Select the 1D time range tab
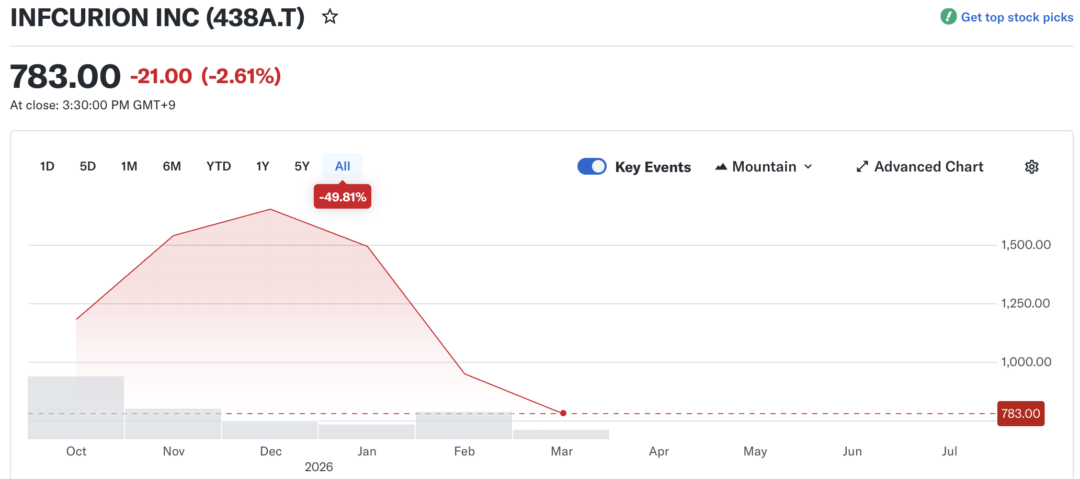The width and height of the screenshot is (1080, 479). pos(47,166)
